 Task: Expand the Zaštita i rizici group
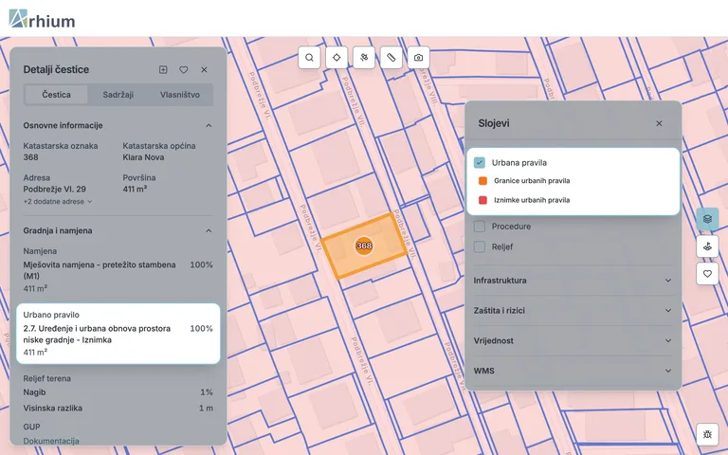pyautogui.click(x=573, y=311)
